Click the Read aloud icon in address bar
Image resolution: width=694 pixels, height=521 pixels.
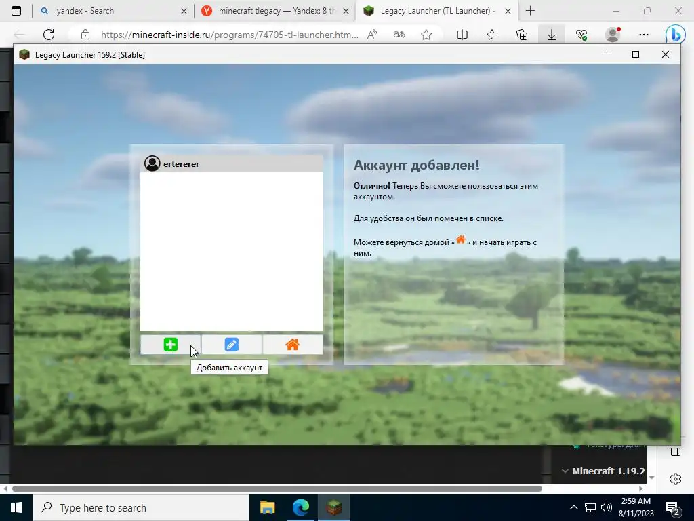tap(372, 35)
